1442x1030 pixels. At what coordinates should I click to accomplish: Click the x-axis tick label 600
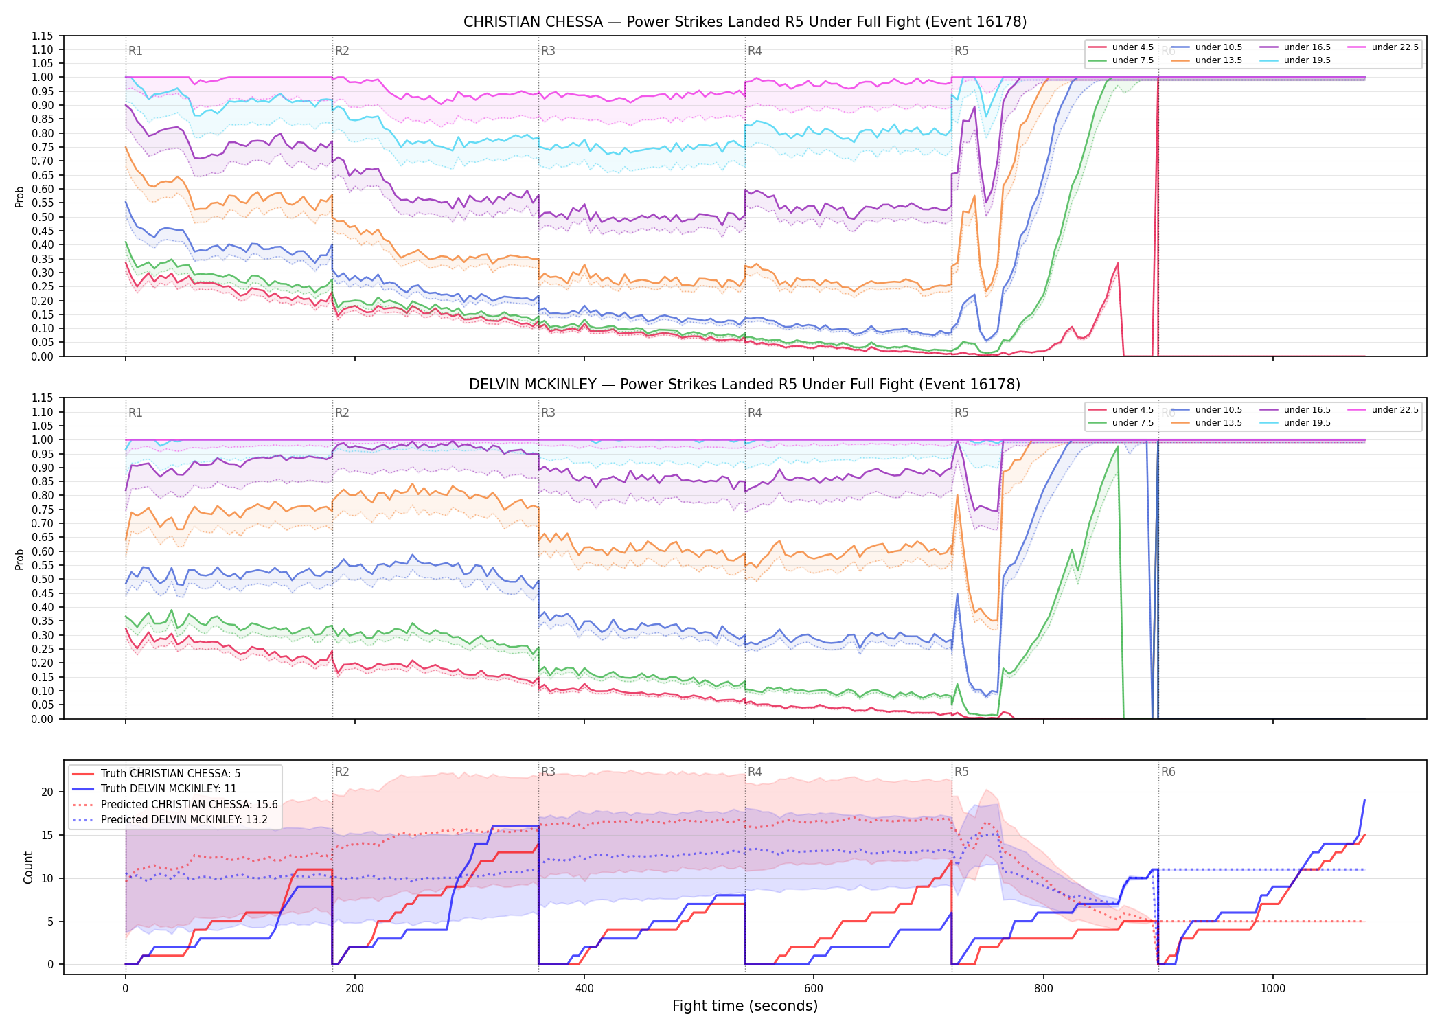tap(814, 988)
